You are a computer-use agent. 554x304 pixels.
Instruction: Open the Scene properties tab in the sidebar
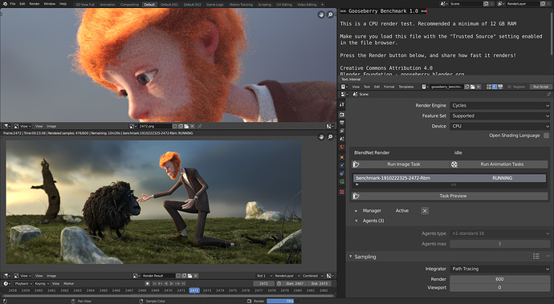[x=342, y=139]
